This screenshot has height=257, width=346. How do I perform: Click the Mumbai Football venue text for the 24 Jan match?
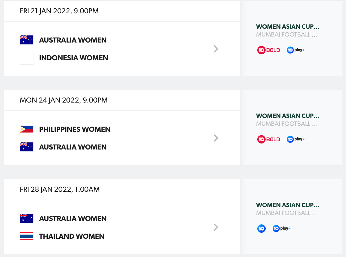[287, 124]
